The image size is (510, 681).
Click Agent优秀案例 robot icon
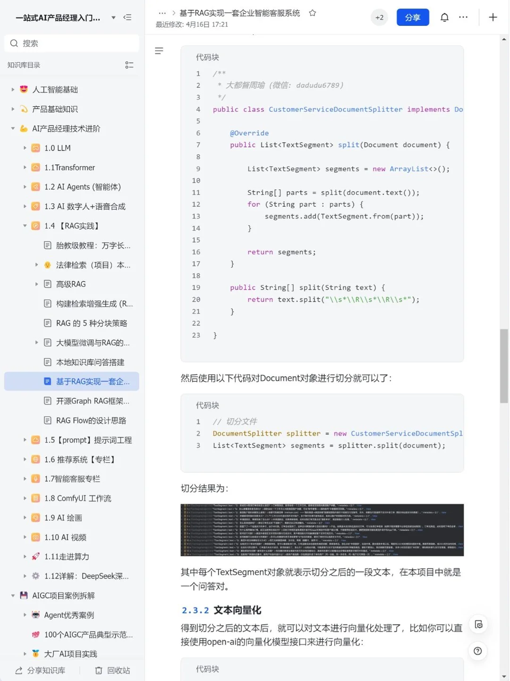(x=35, y=615)
